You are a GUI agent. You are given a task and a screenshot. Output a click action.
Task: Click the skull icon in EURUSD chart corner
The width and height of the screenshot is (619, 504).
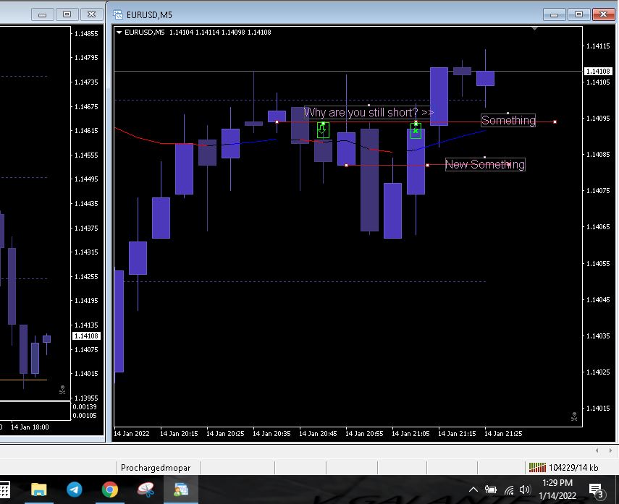[574, 417]
